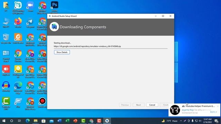The width and height of the screenshot is (221, 124).
Task: Select the Audacity desktop icon
Action: pyautogui.click(x=6, y=86)
